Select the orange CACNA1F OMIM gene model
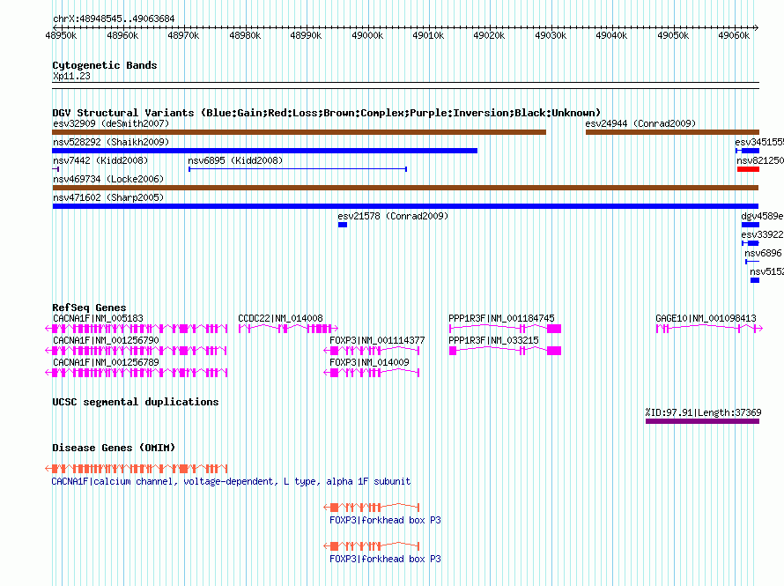The height and width of the screenshot is (586, 784). [x=137, y=469]
